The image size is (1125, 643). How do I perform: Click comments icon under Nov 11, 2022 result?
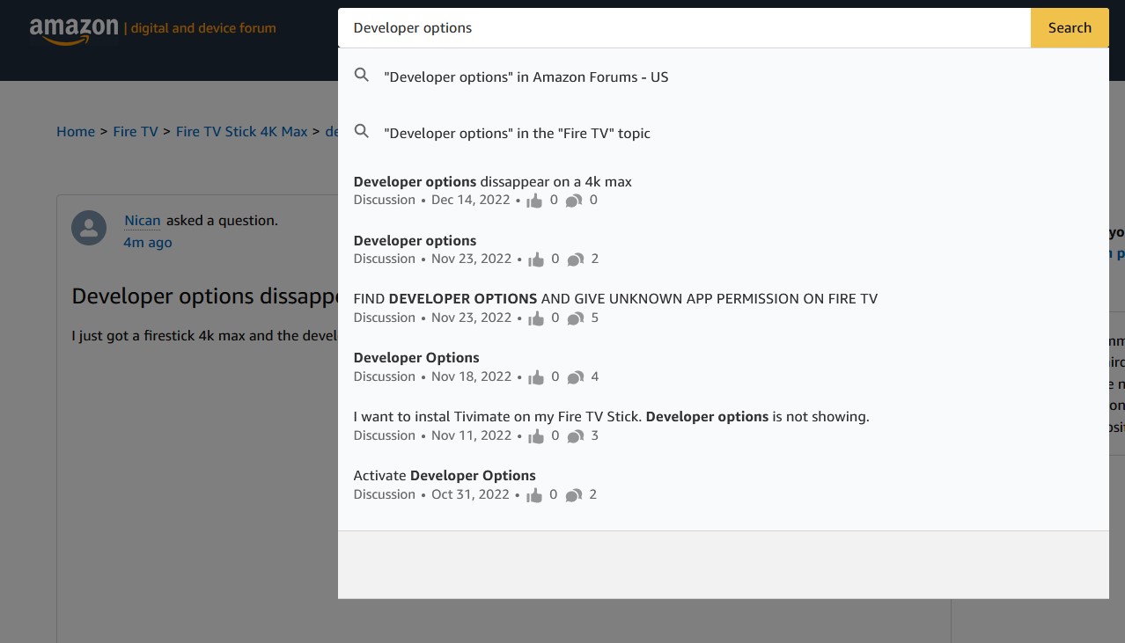click(x=575, y=436)
